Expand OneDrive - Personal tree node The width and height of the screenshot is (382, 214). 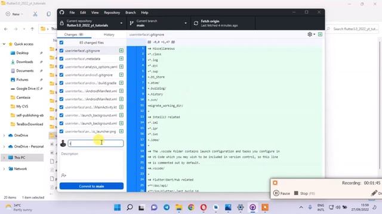[4, 147]
